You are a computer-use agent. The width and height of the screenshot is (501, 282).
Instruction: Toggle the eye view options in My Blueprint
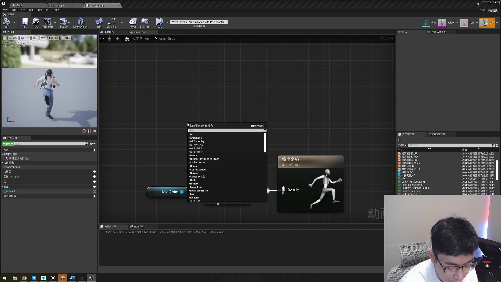[91, 144]
